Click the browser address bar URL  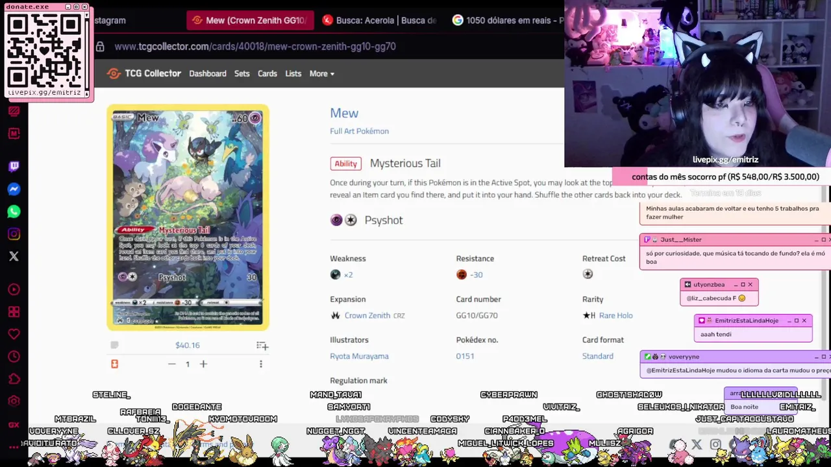255,46
